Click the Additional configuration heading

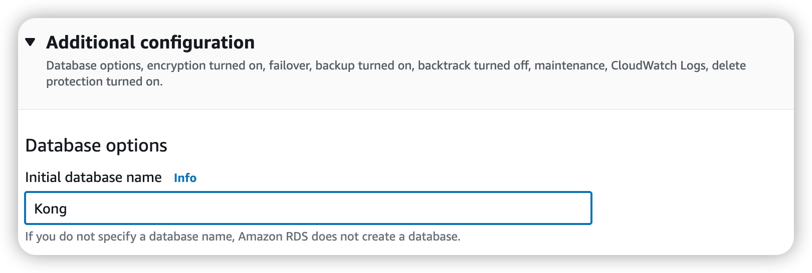tap(150, 42)
